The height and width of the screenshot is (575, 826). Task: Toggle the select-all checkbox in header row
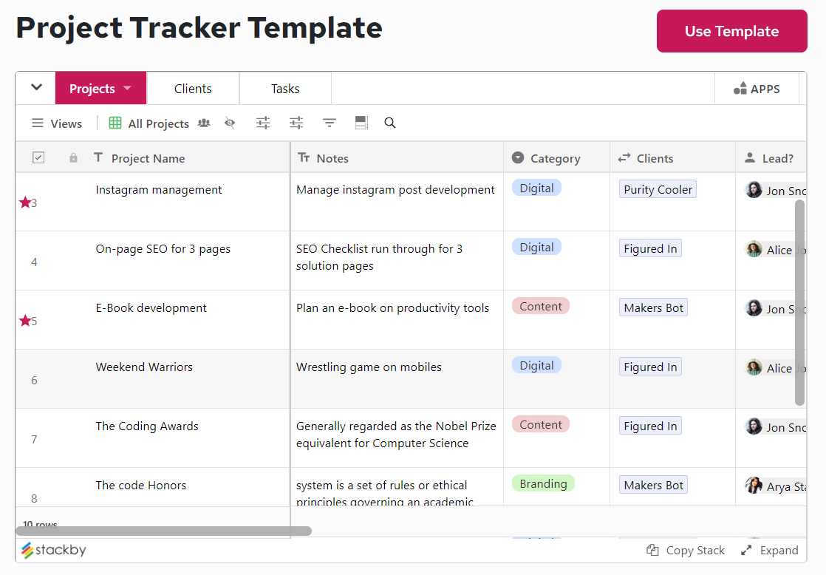38,157
